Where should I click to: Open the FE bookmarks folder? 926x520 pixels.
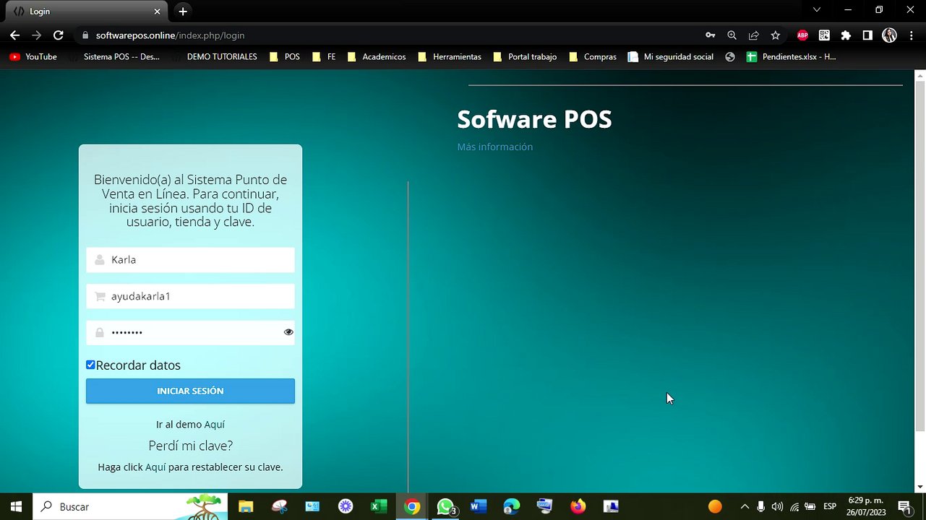tap(324, 56)
